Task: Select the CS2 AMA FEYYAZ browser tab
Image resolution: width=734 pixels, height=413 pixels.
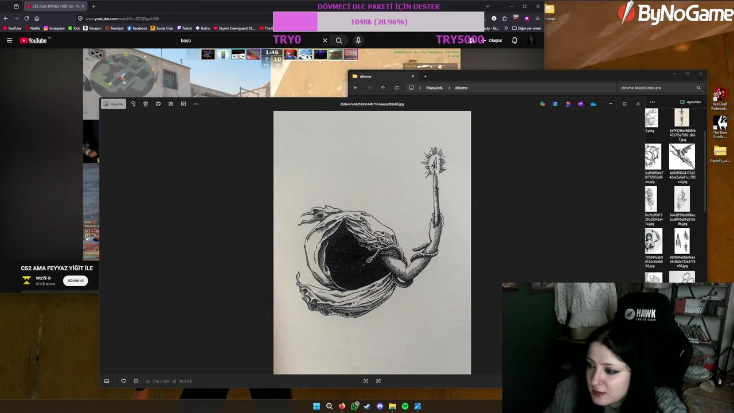Action: pos(56,6)
